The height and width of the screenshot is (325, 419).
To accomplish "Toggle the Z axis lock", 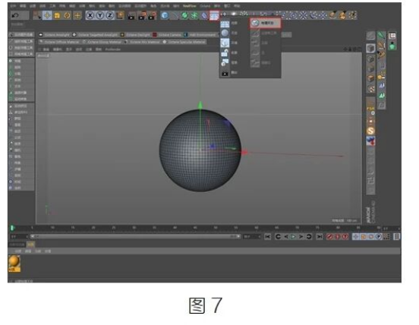I will coord(110,15).
